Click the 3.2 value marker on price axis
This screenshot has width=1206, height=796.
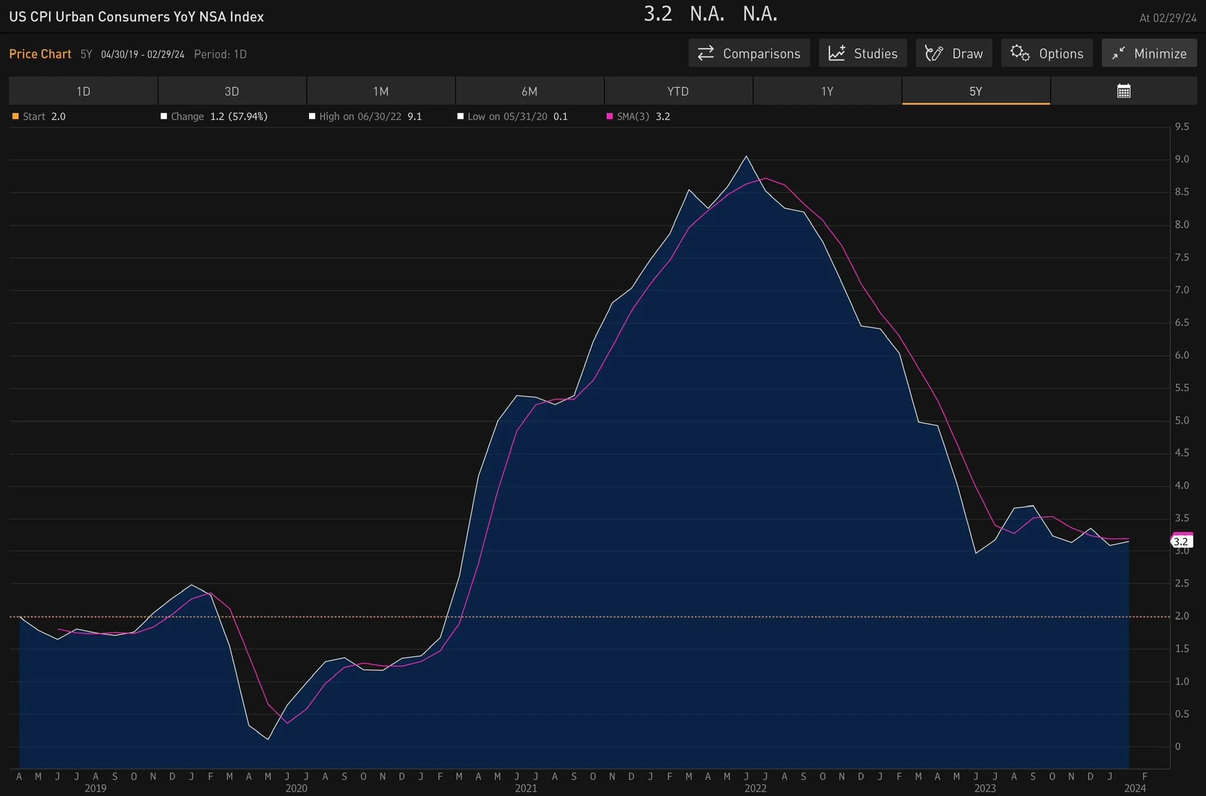pos(1181,542)
